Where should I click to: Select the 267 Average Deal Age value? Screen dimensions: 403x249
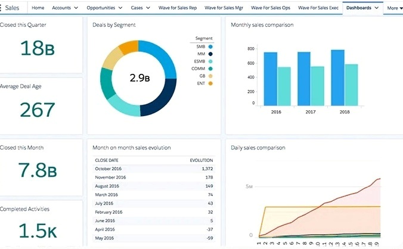[x=38, y=110]
